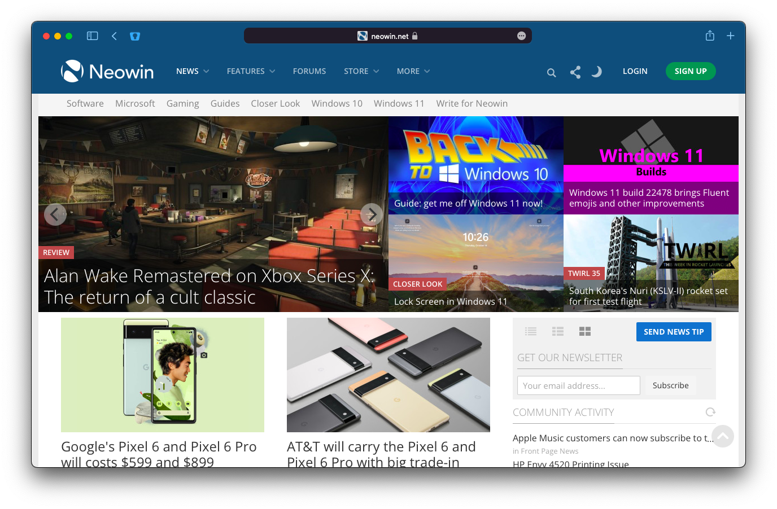Image resolution: width=777 pixels, height=509 pixels.
Task: Focus the newsletter email address field
Action: (x=579, y=385)
